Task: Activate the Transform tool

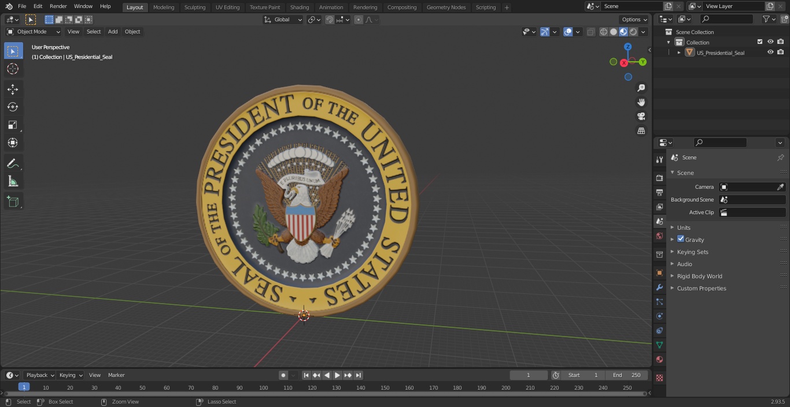Action: (x=13, y=143)
